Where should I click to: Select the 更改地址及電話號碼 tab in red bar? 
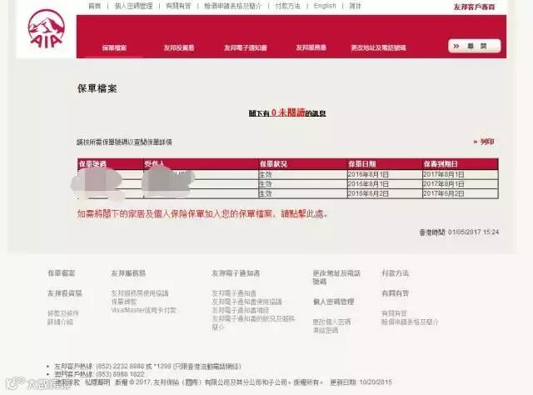click(378, 47)
